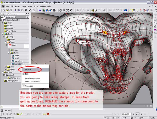Choose Rename from the context menu

tap(28, 70)
